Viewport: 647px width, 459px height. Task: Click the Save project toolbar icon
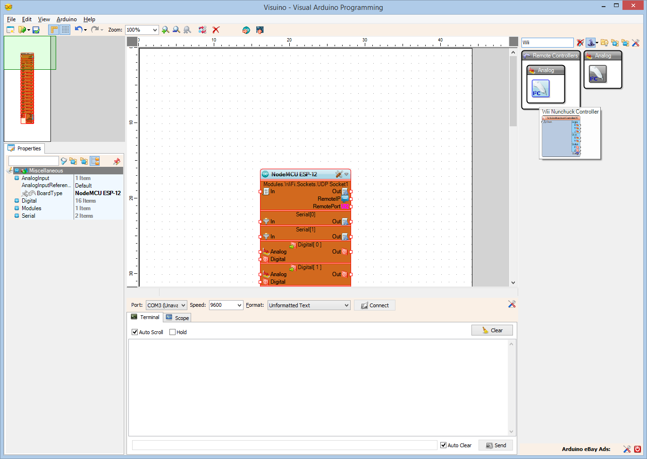tap(36, 30)
